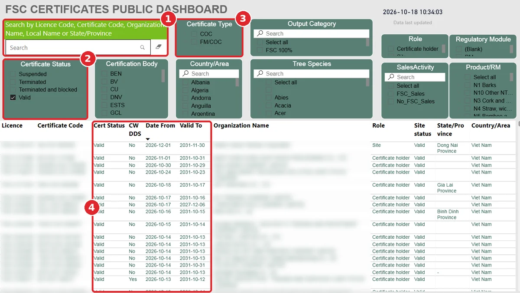Check BV in Certification Body list
Screen dimensions: 520x293
point(104,82)
